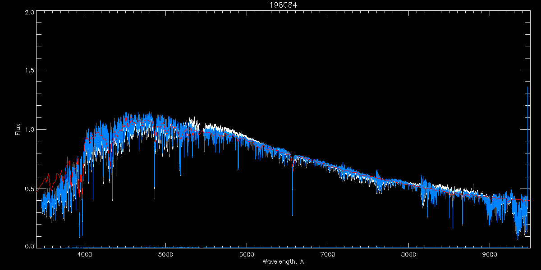Click the plot title 198084

click(x=283, y=5)
